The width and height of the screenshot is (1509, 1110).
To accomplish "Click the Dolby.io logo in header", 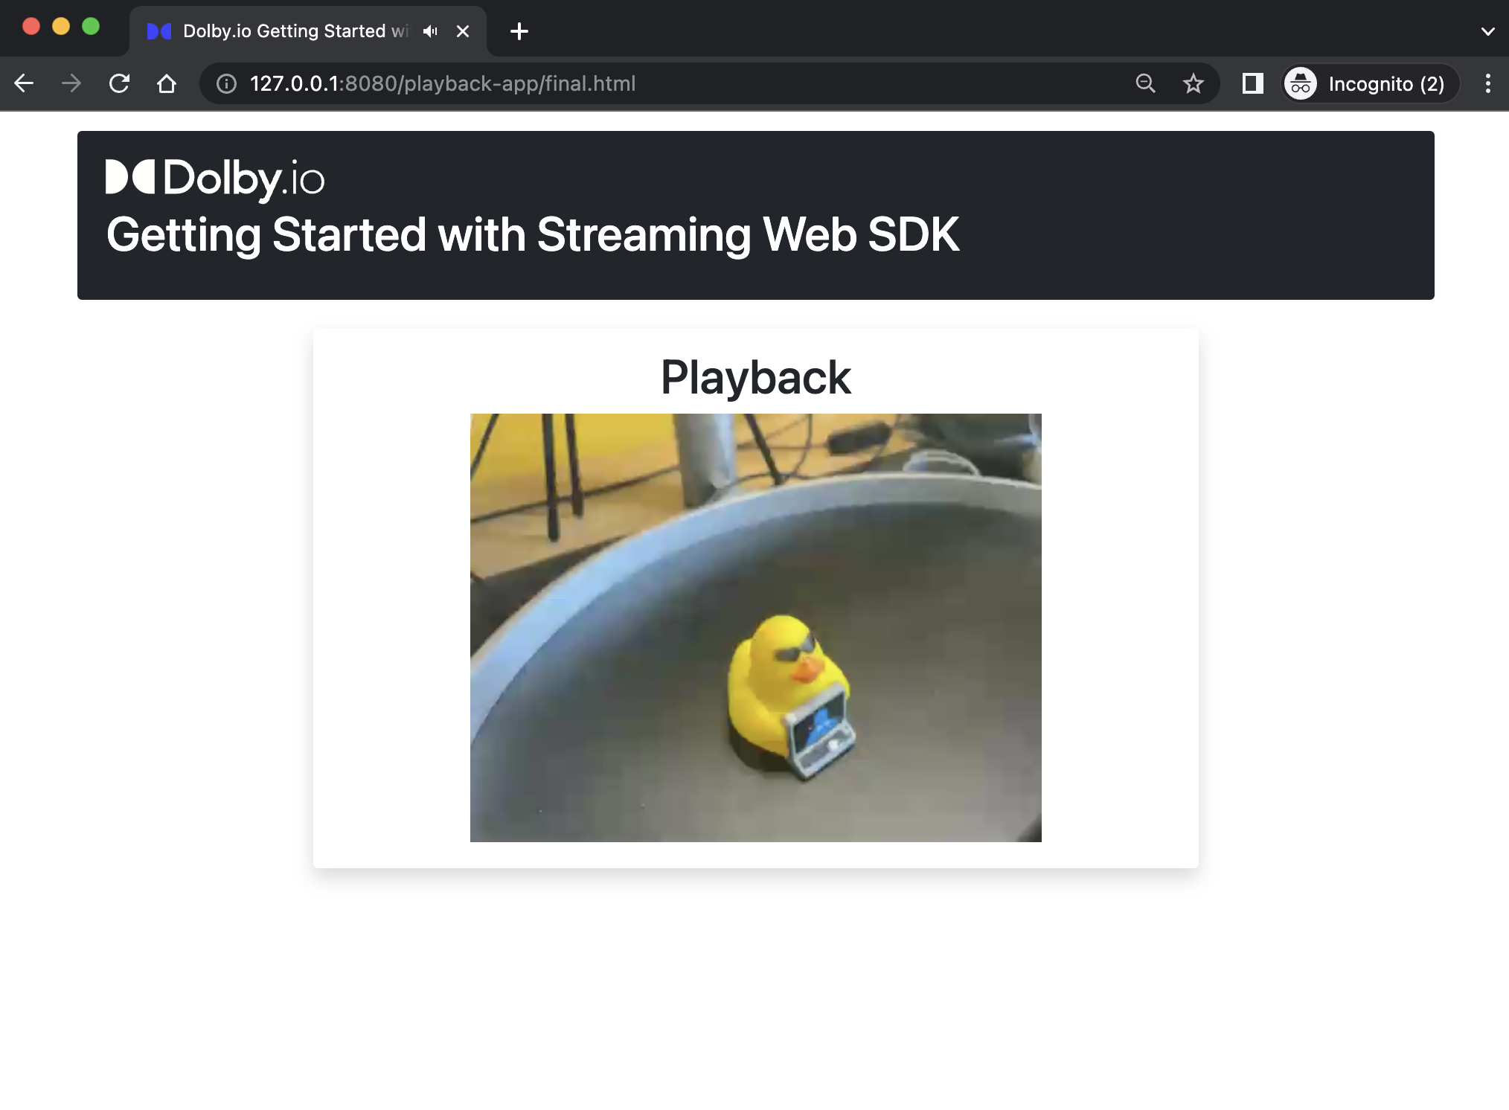I will coord(215,179).
